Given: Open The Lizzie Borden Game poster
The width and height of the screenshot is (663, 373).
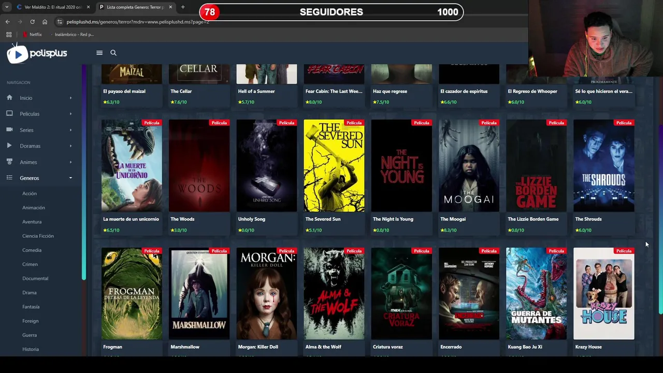Looking at the screenshot, I should point(536,166).
